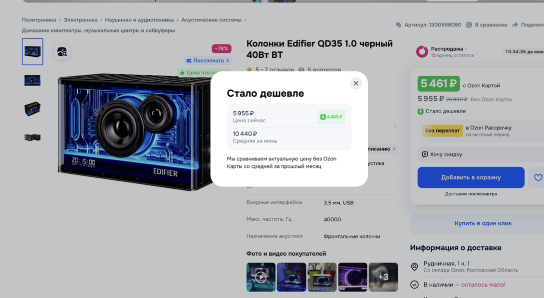Click the "Добавить в корзину" button
This screenshot has height=298, width=544.
point(471,177)
